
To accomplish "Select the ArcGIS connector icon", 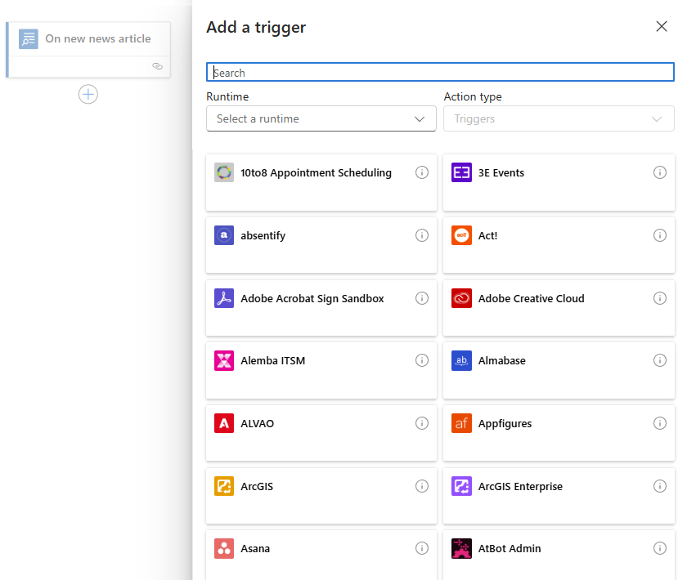I will [224, 486].
